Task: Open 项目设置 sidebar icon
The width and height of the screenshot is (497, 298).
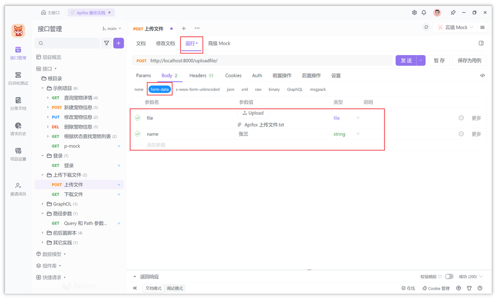Action: point(18,154)
